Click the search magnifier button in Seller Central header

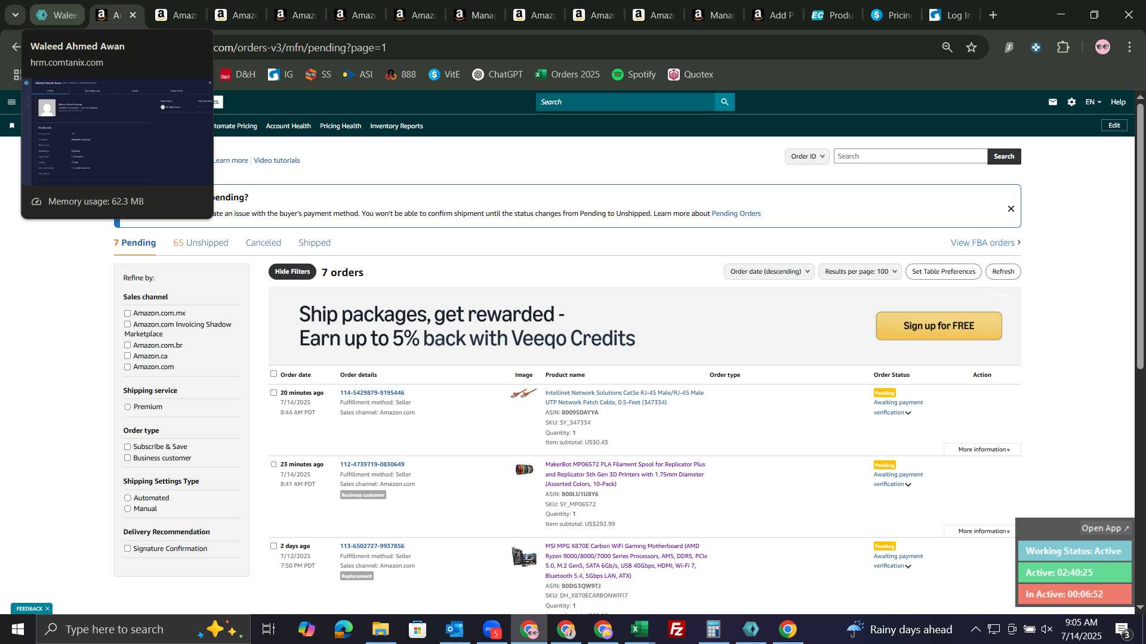[725, 102]
